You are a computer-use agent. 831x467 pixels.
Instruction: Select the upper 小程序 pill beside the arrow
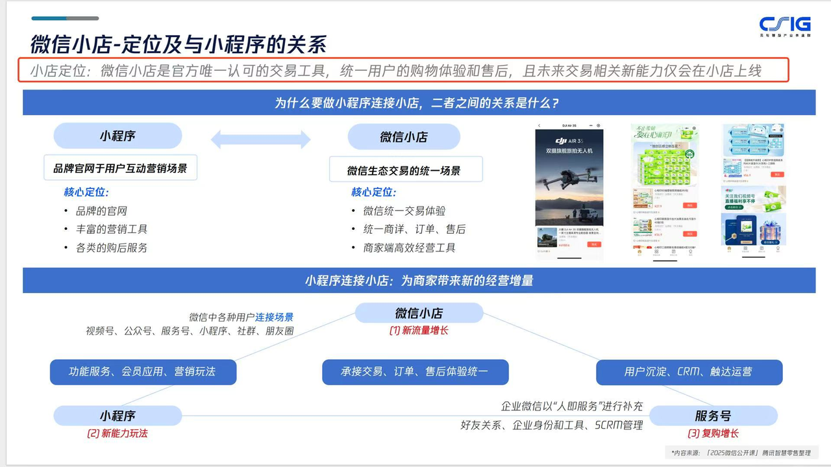coord(118,136)
